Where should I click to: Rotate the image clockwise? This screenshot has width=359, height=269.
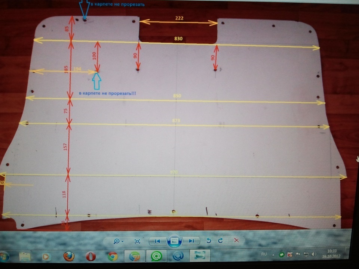(221, 240)
